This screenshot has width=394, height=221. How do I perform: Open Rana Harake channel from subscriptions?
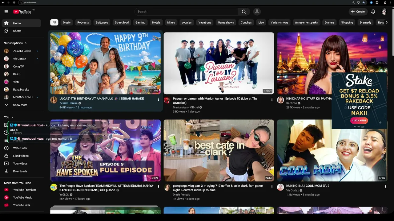point(21,90)
